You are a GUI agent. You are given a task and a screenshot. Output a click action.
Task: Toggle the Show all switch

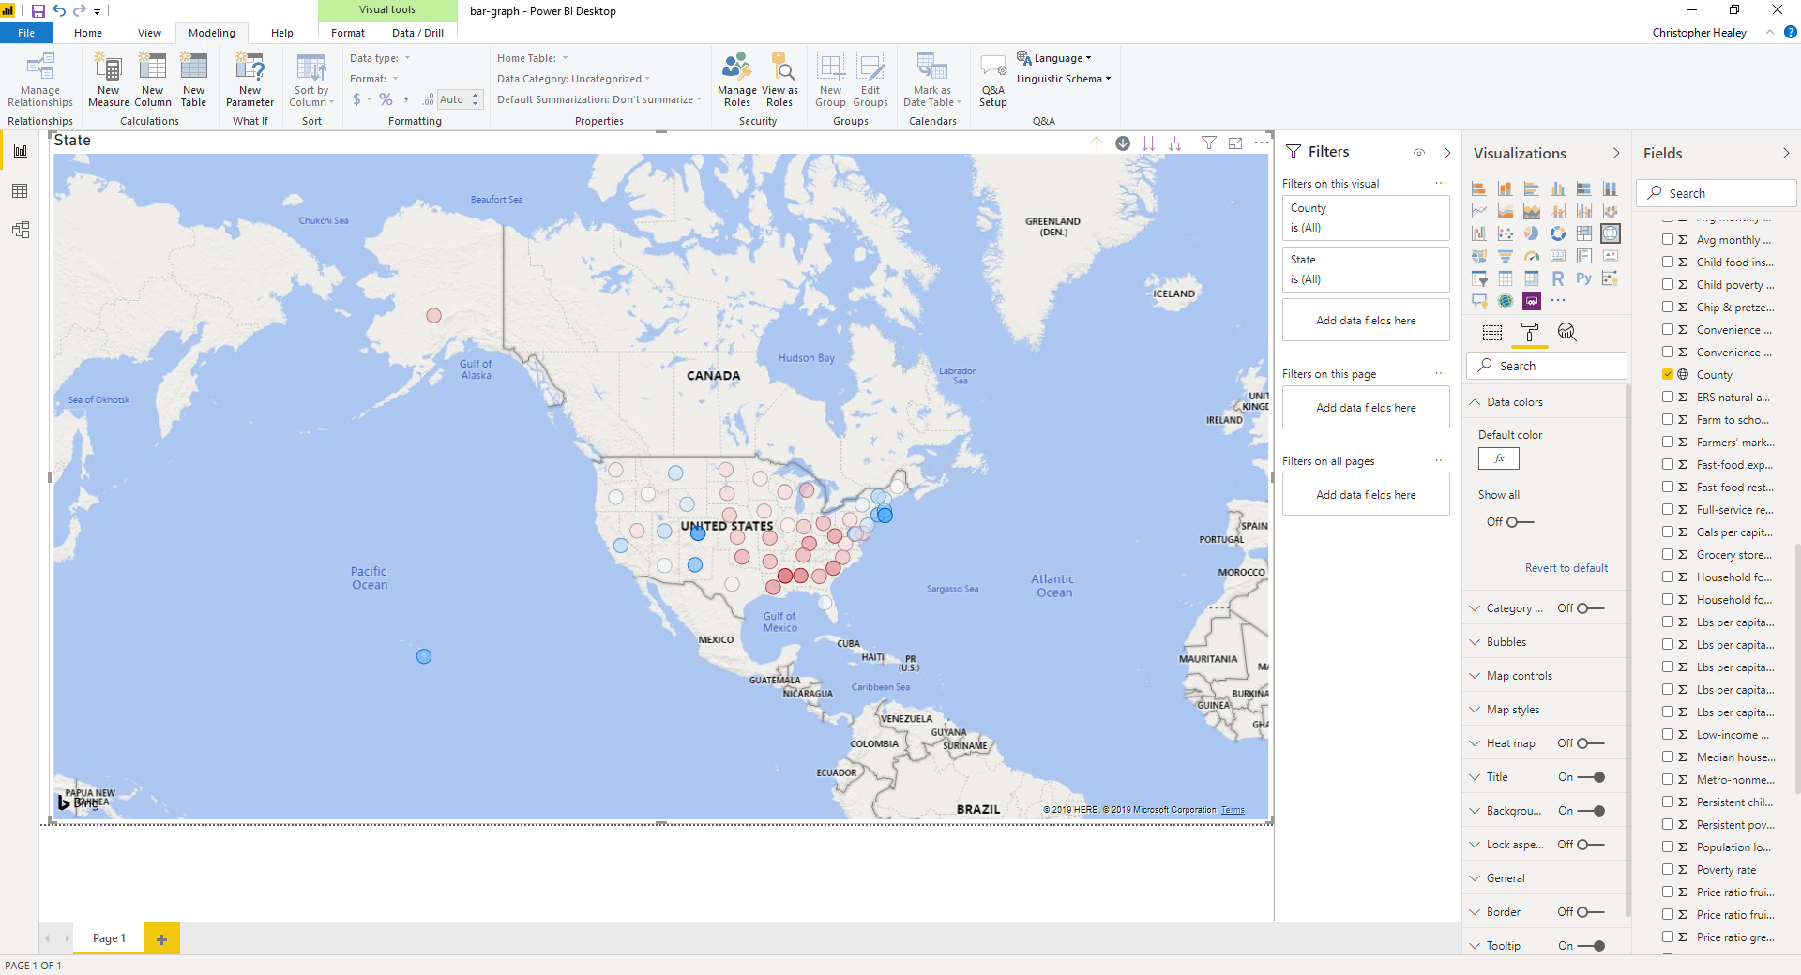pyautogui.click(x=1520, y=522)
